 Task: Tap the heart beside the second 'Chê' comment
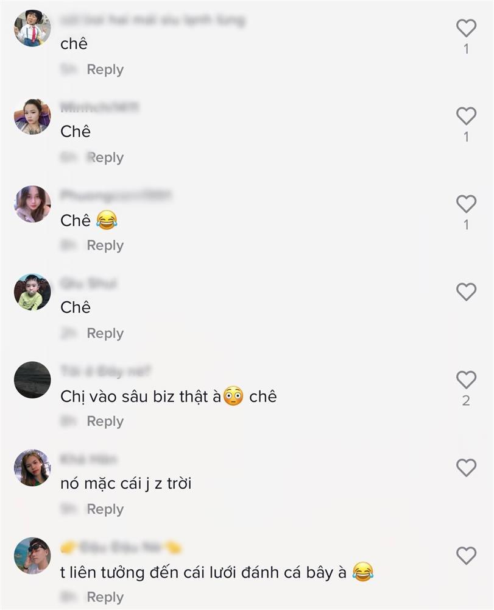466,116
